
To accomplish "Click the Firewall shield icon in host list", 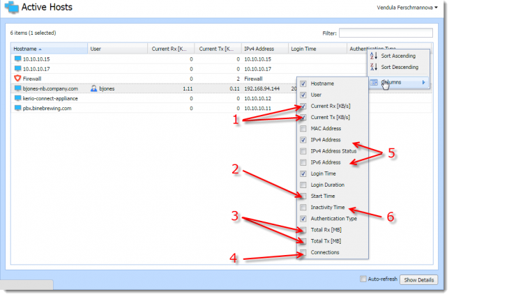I will (17, 79).
